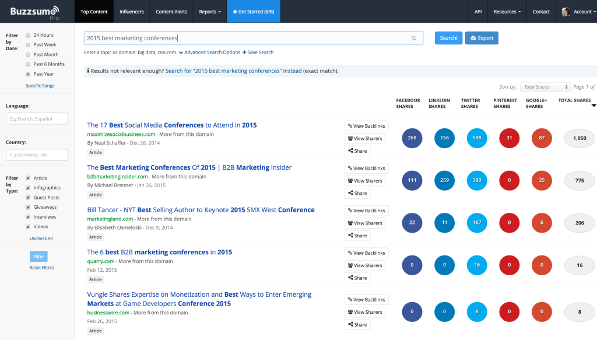The image size is (597, 340).
Task: Click Google+ shares circle showing 6
Action: pos(542,222)
